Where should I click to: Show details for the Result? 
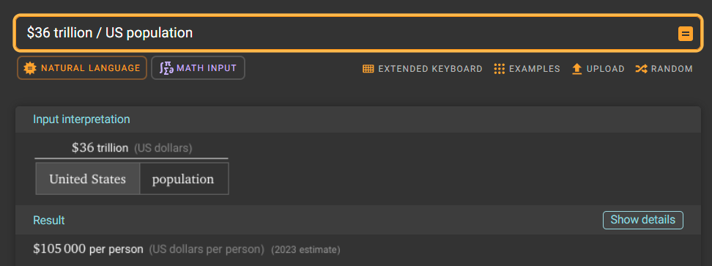pos(642,220)
